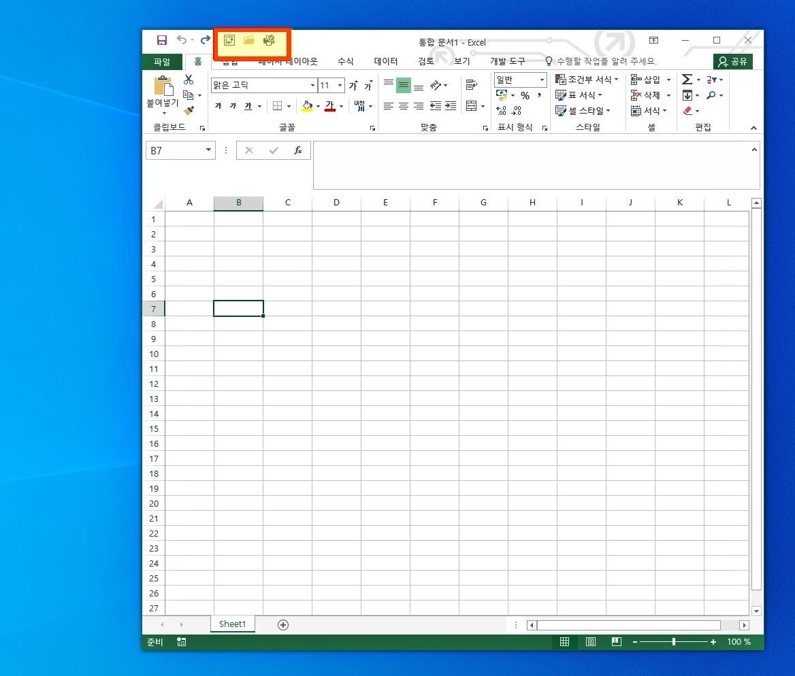This screenshot has width=795, height=676.
Task: Click the 100 % zoom level
Action: point(739,642)
